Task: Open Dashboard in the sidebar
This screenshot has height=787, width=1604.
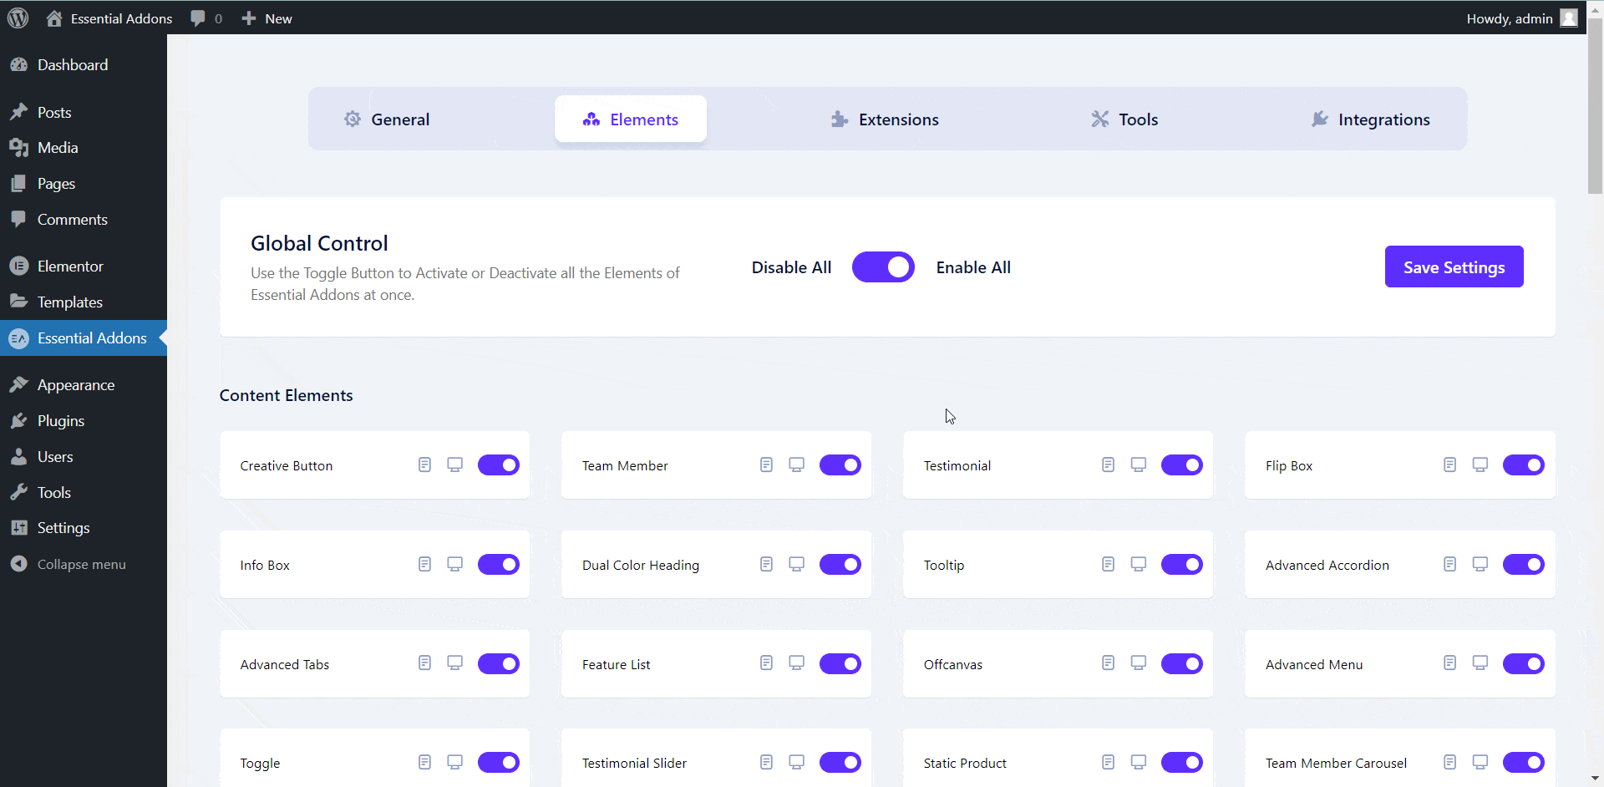Action: 84,65
